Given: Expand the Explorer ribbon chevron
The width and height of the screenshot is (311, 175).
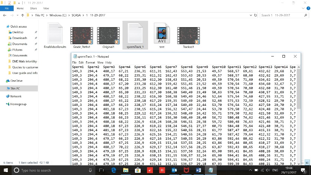Looking at the screenshot, I should tap(303, 8).
